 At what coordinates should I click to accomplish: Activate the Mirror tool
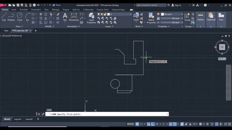tap(46, 18)
